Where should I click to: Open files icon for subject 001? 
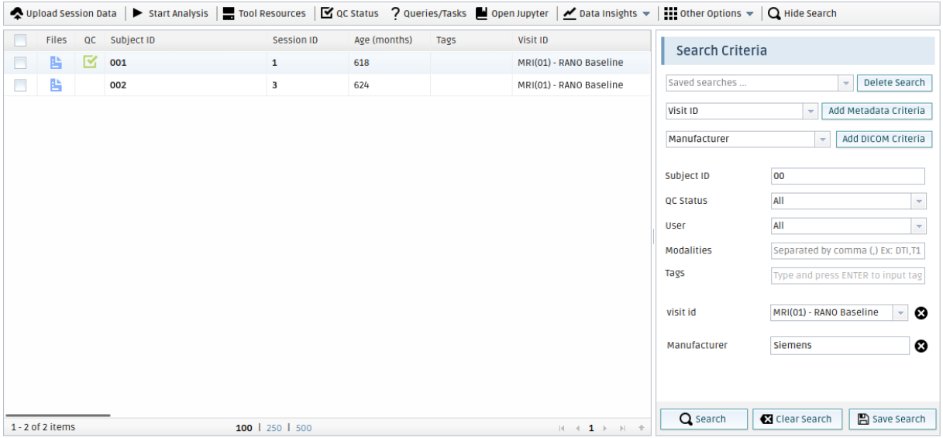(56, 63)
